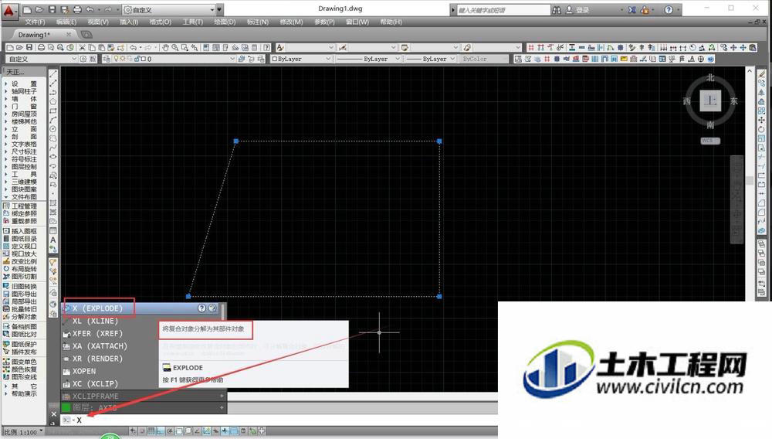Open the ByLayer linetype dropdown

tap(368, 59)
